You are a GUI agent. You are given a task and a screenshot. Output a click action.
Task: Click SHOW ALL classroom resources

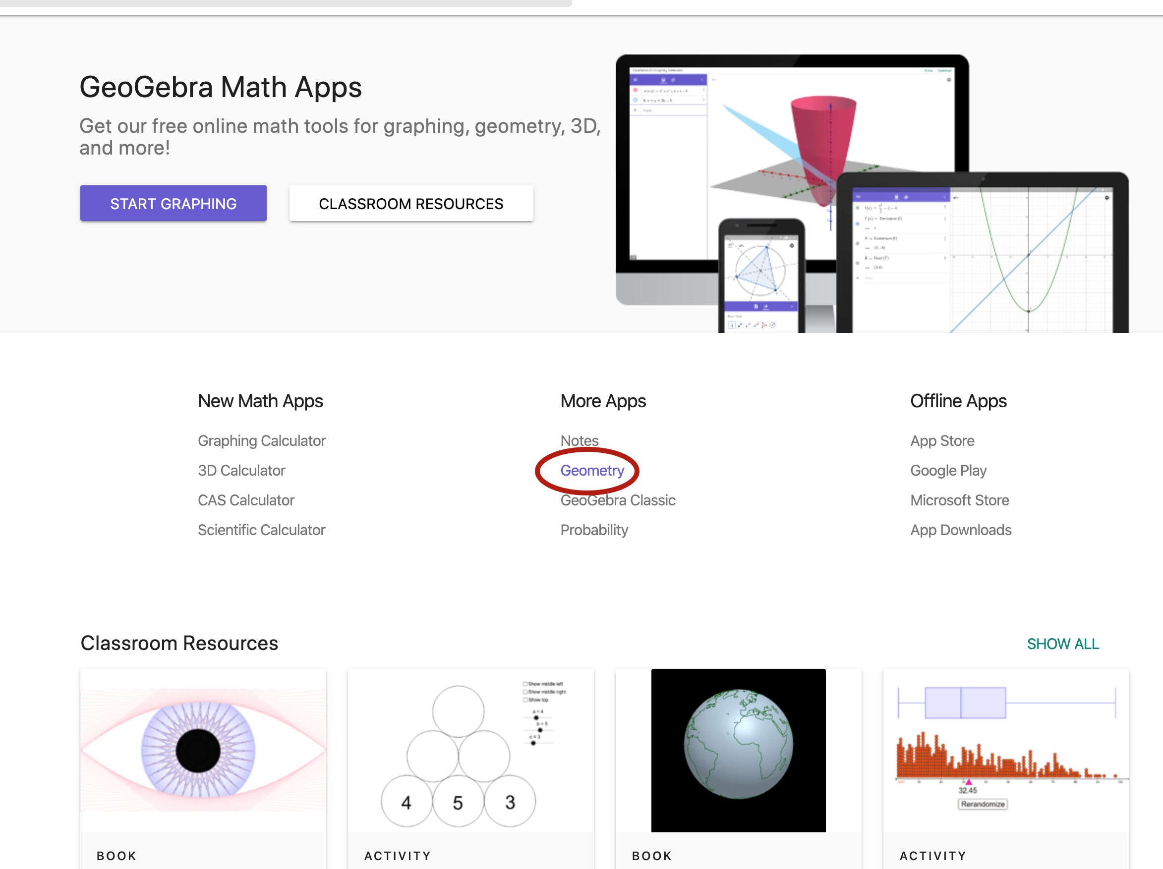coord(1062,644)
